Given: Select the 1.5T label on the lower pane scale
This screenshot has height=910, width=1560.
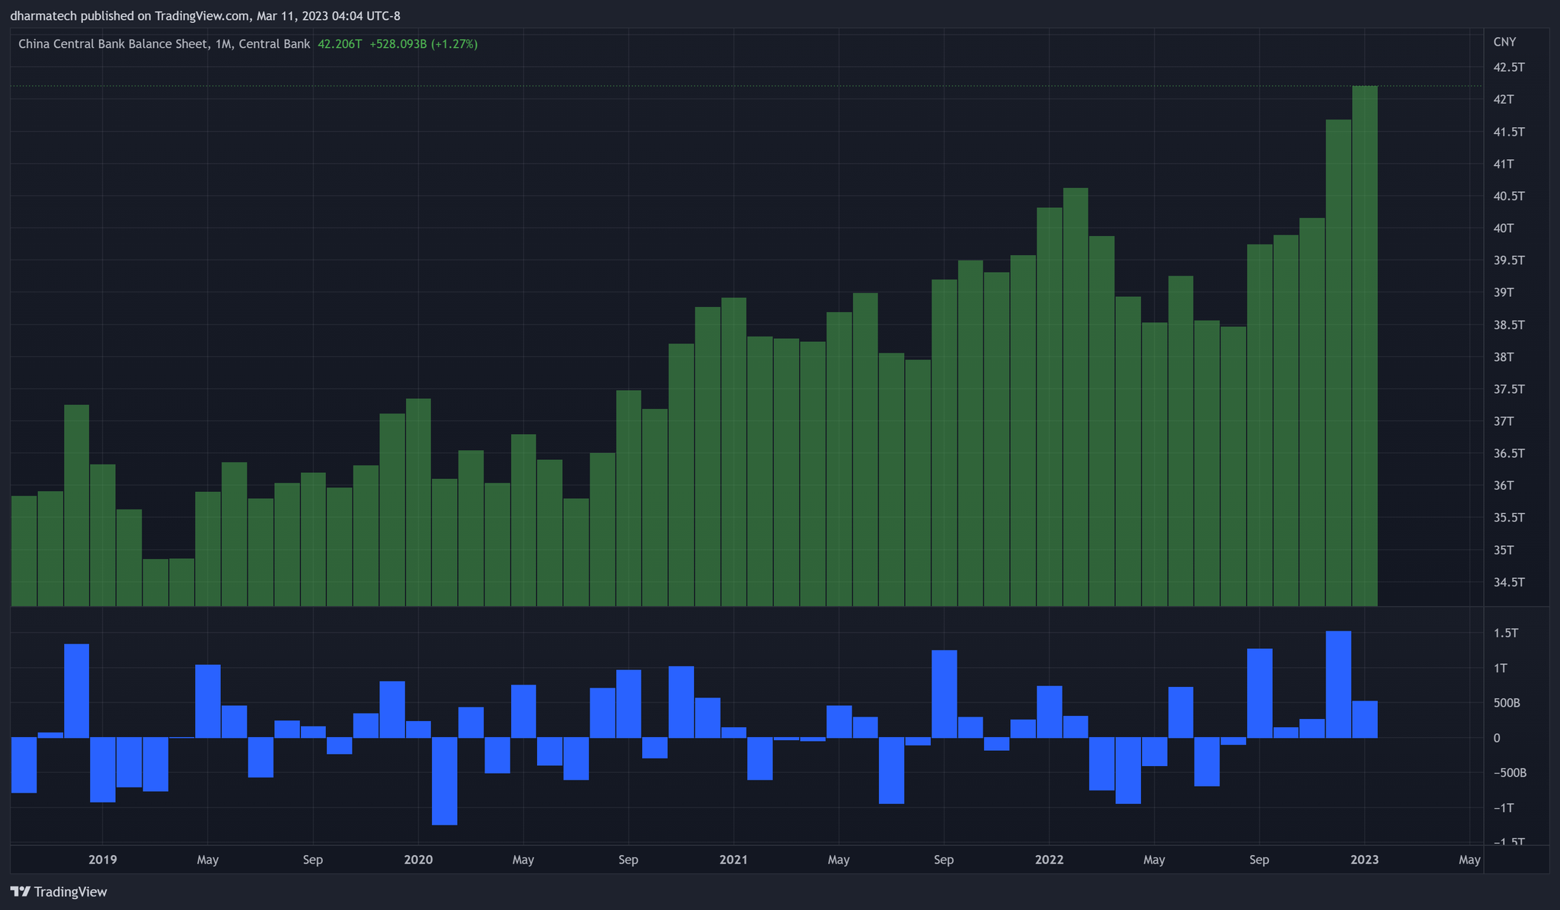Looking at the screenshot, I should [1508, 633].
